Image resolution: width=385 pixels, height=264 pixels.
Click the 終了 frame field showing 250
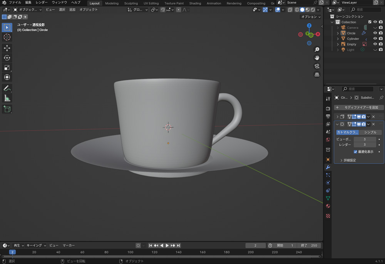310,246
